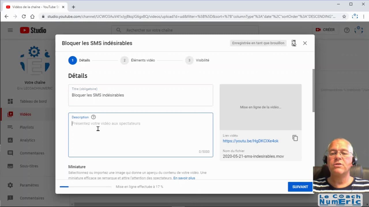Screen dimensions: 369x207
Task: Click the Miniature section heading
Action: 77,167
